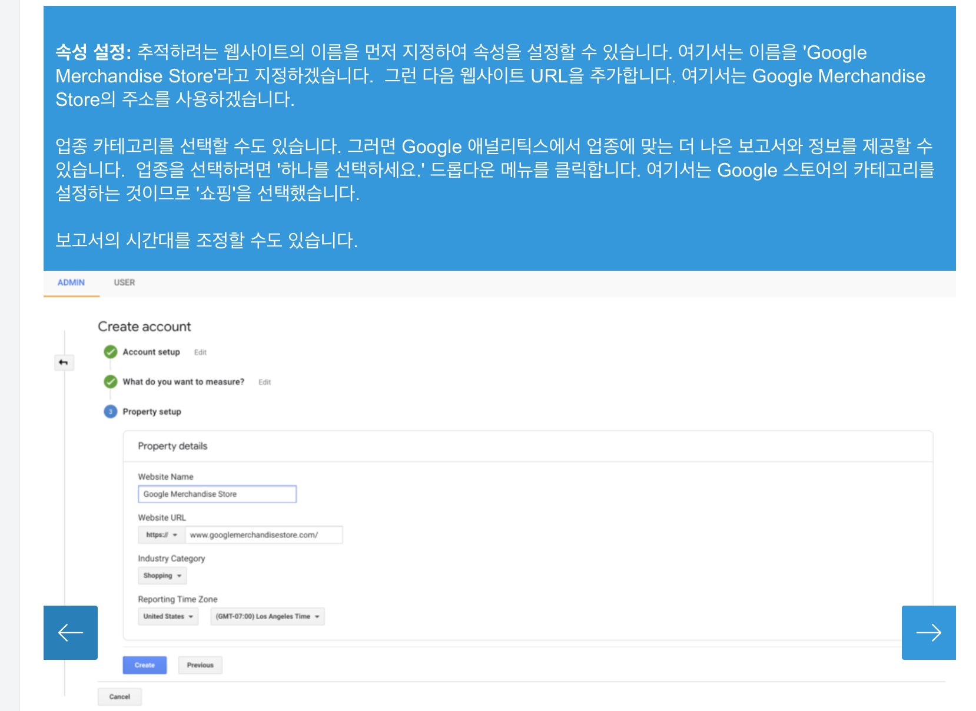Click the bold 속성 설정: heading text

click(x=93, y=52)
